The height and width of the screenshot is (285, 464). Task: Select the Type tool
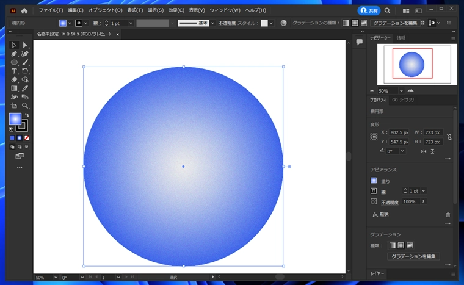(14, 71)
